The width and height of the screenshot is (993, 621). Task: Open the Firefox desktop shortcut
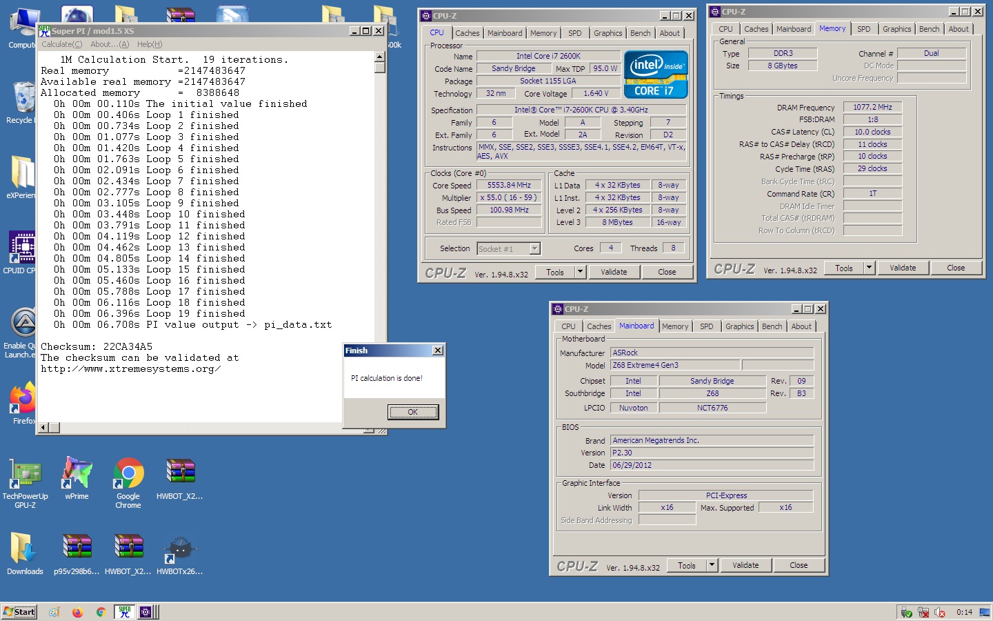point(23,403)
